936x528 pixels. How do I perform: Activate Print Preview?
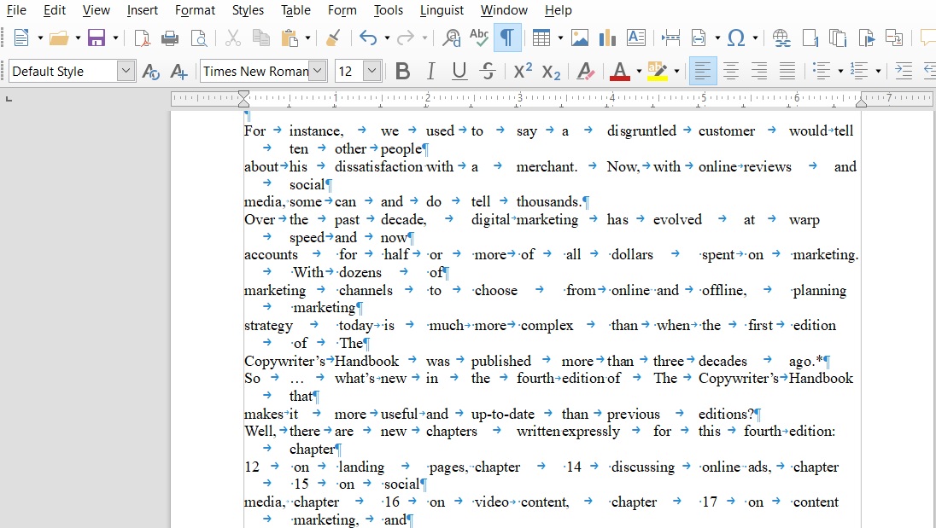197,38
